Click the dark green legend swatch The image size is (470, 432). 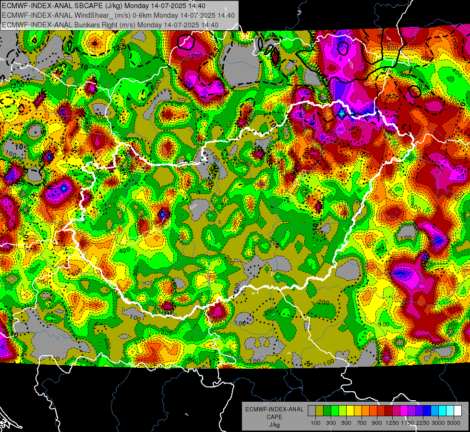tap(327, 410)
